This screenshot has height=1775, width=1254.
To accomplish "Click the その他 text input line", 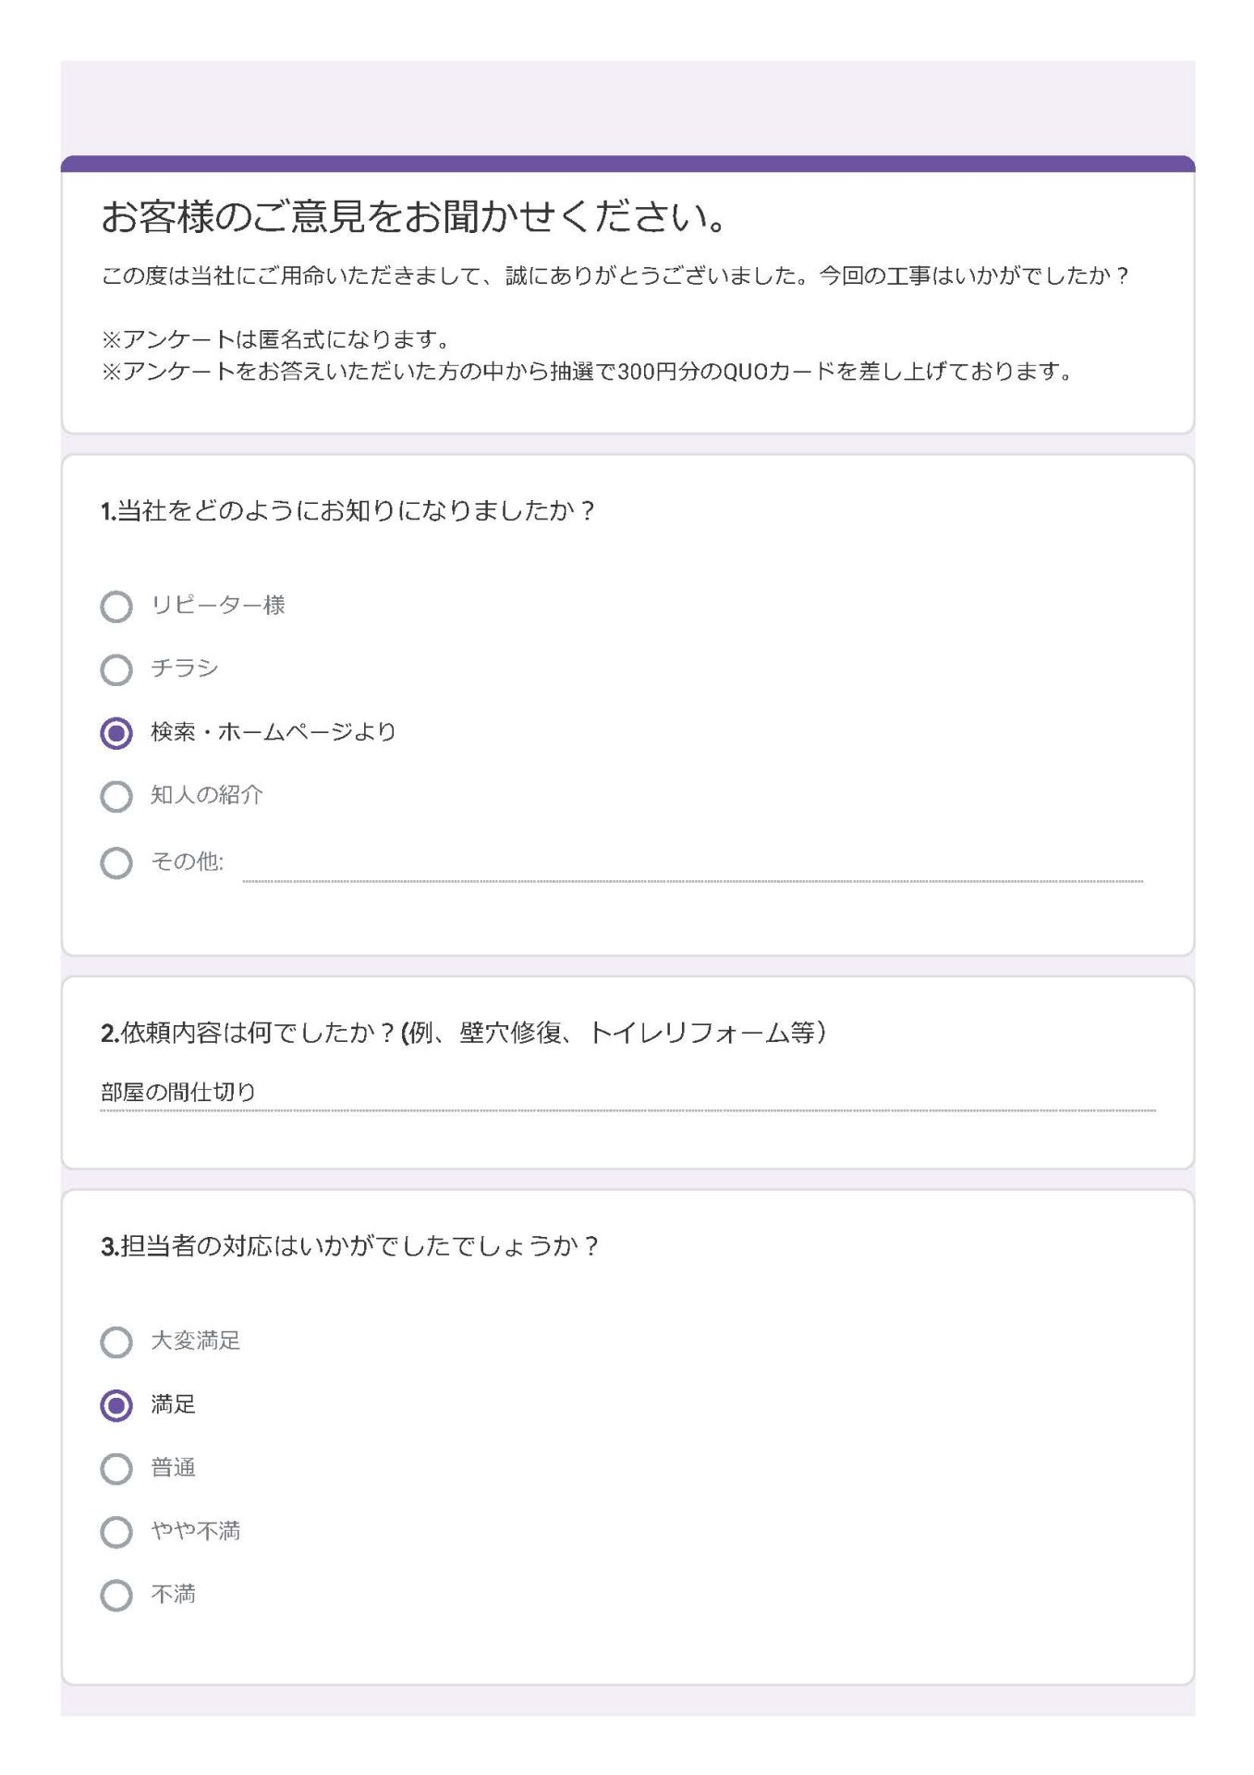I will (x=693, y=867).
